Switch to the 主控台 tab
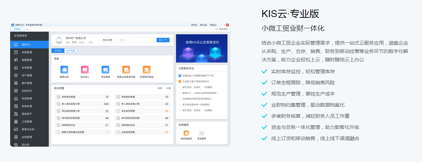Viewport: 422px width, 162px height. pyautogui.click(x=17, y=29)
